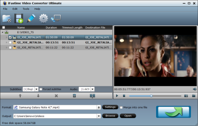
Task: Expand the 01:50:09 title row
Action: [7, 37]
